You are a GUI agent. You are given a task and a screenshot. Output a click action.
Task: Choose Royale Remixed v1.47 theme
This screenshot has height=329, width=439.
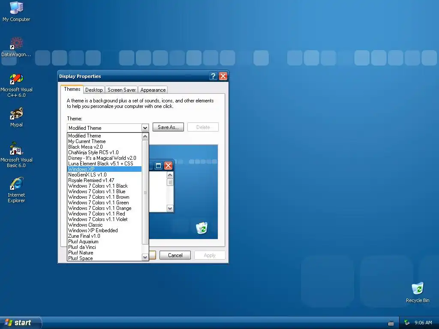tap(105, 180)
